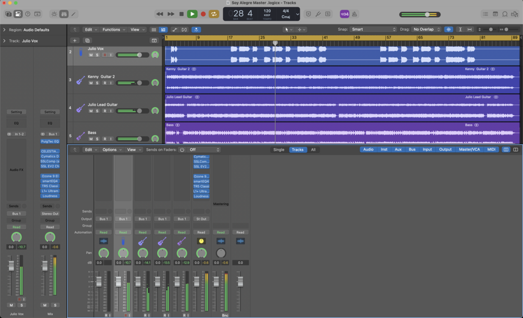Click the bar 57 ruler marker
The width and height of the screenshot is (523, 318).
(x=389, y=37)
